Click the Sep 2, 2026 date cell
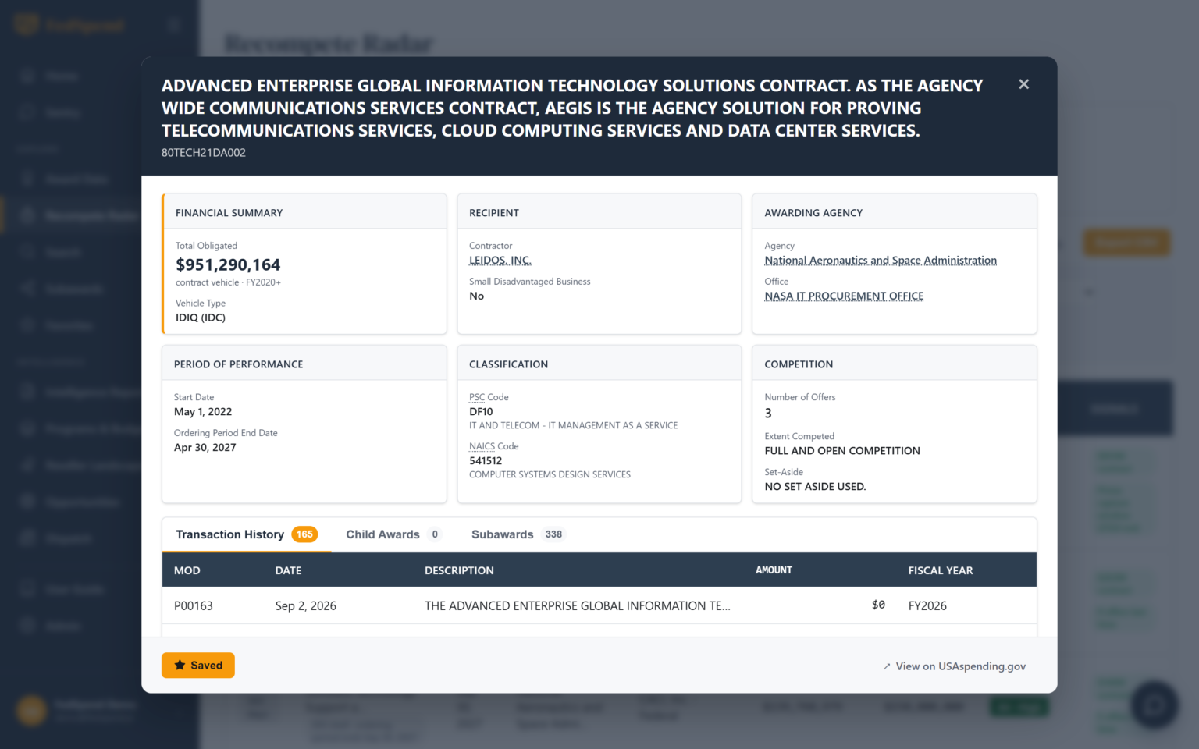Screen dimensions: 1199x749 tap(306, 606)
